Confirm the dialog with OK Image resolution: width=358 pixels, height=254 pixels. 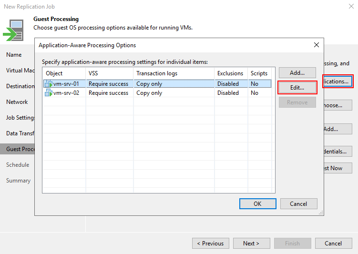[257, 204]
